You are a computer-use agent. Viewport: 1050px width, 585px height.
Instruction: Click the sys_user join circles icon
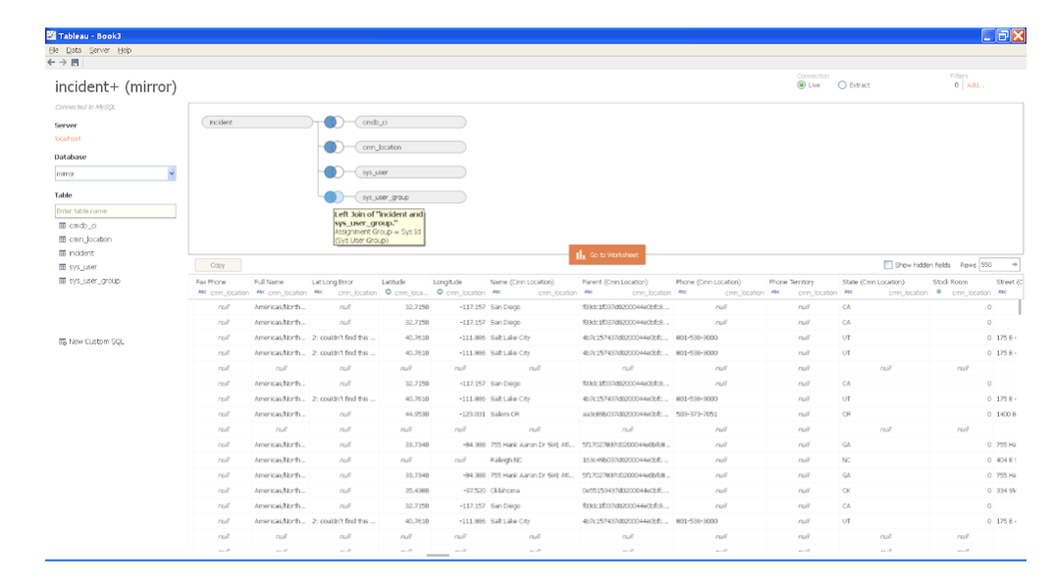pyautogui.click(x=334, y=172)
